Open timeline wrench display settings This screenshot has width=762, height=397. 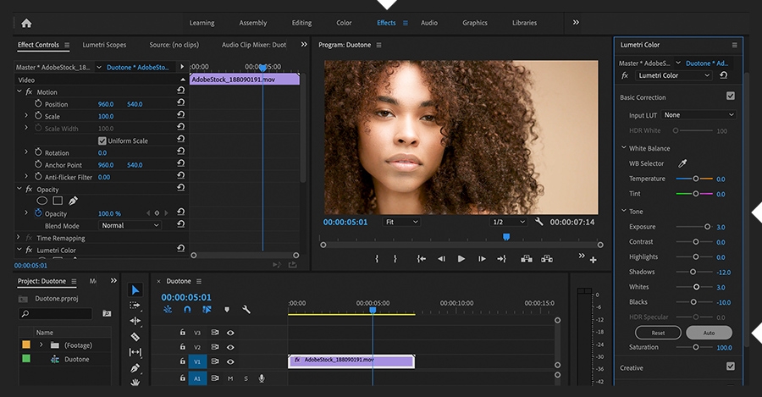(x=246, y=310)
